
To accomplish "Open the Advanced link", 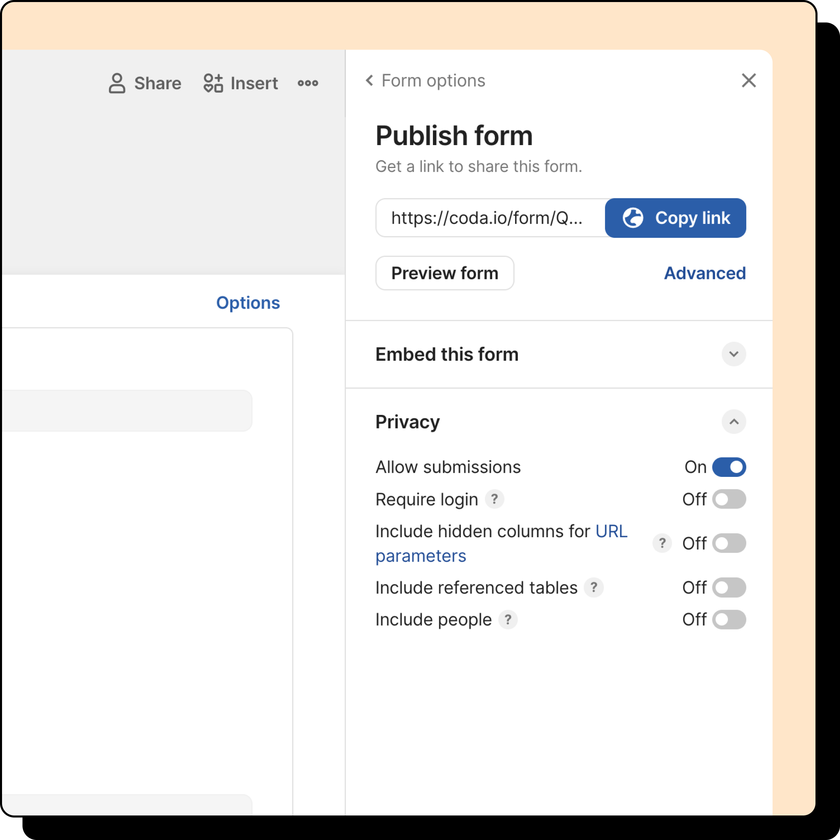I will tap(704, 273).
